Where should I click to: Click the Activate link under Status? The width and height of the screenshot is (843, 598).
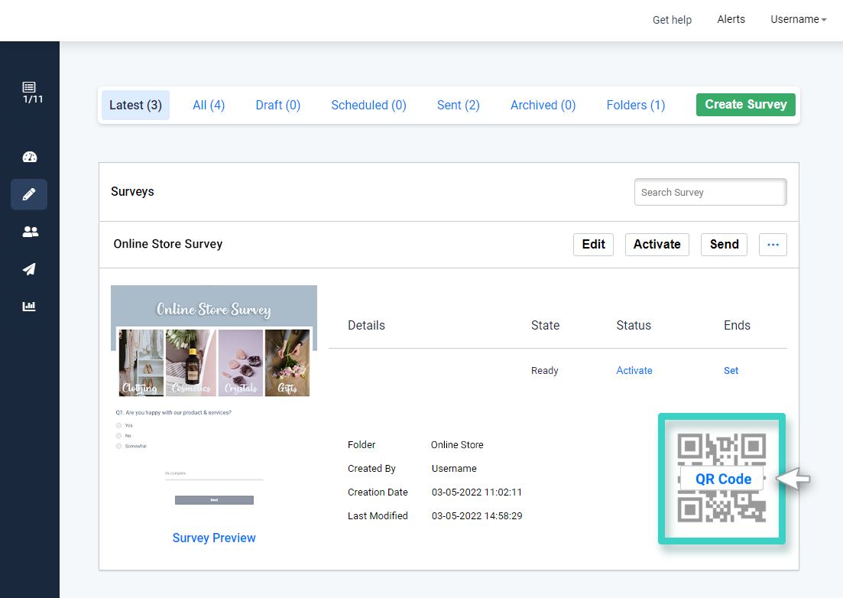pyautogui.click(x=634, y=371)
